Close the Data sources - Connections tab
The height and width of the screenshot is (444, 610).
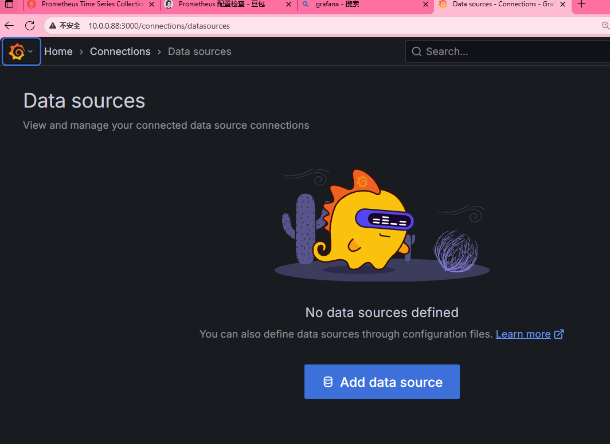click(x=562, y=4)
